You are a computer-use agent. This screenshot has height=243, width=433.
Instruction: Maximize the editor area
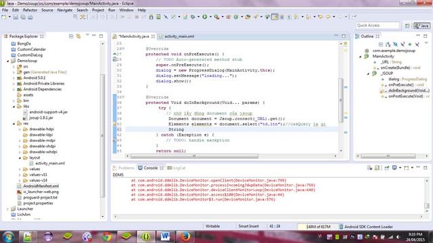344,36
